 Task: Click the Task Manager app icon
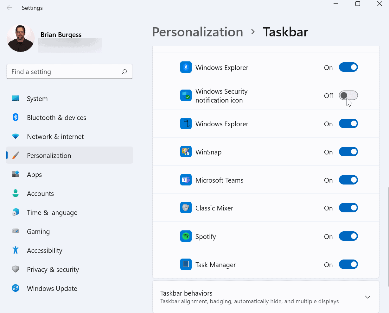tap(186, 264)
